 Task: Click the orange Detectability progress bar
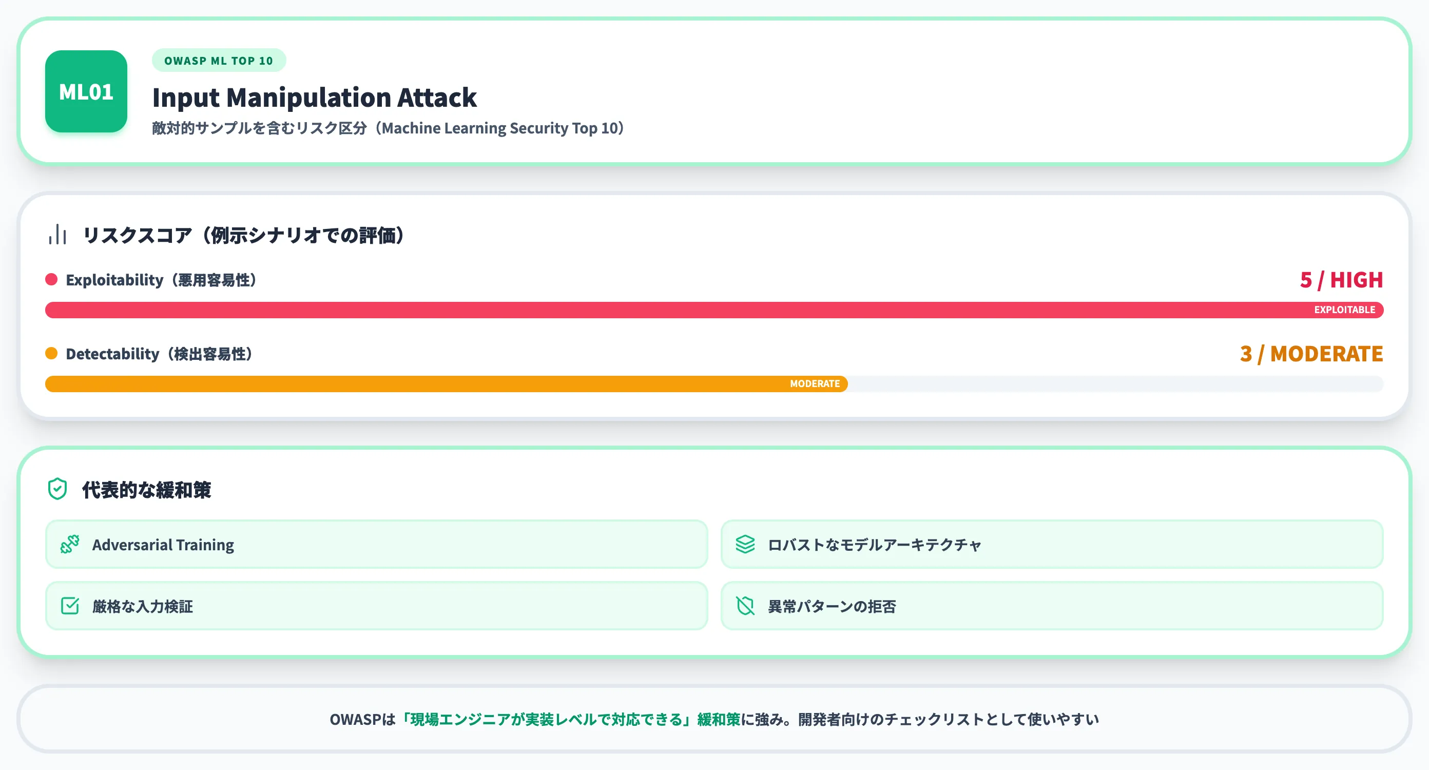click(x=447, y=384)
